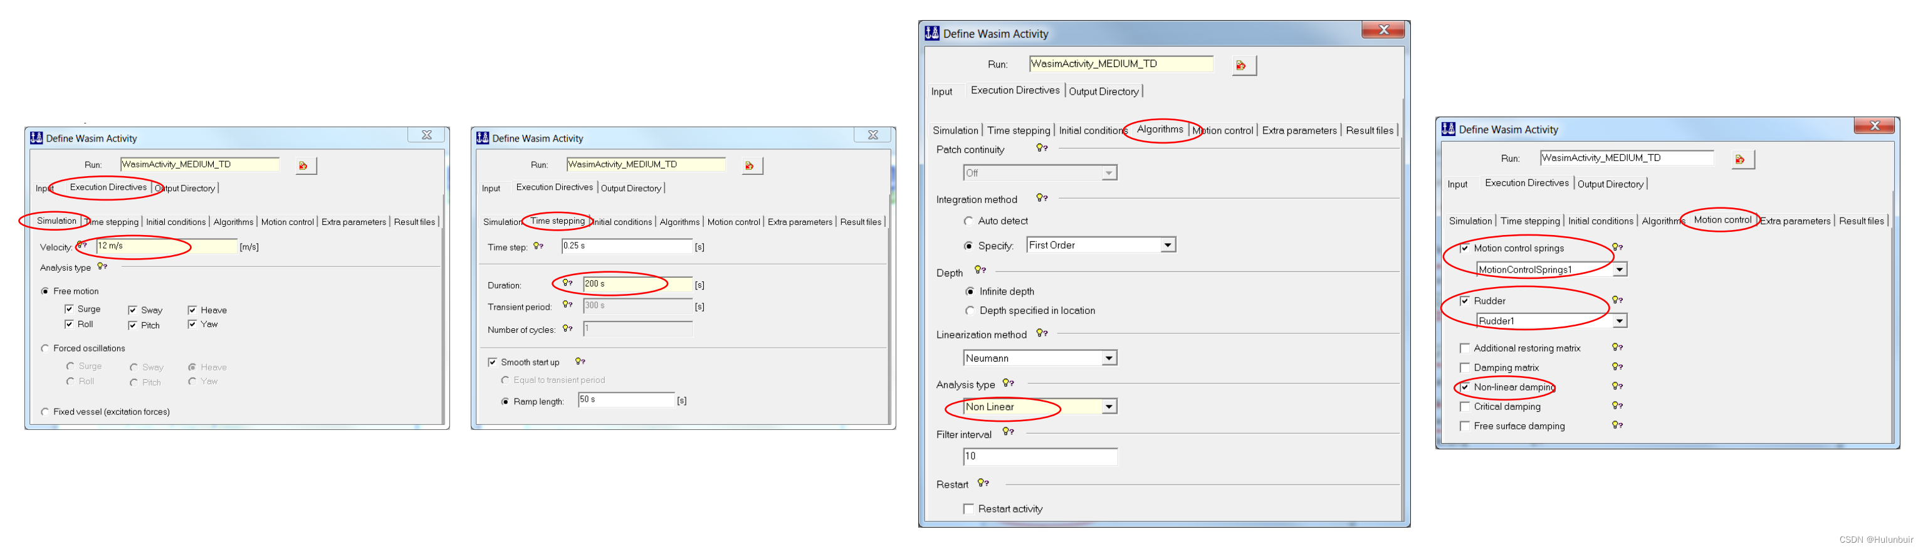This screenshot has height=549, width=1923.
Task: Toggle Non-linear damping checkbox
Action: pos(1465,387)
